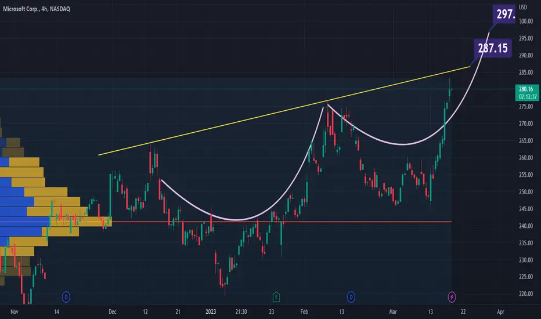Click the 297 price label at top
Image resolution: width=541 pixels, height=319 pixels.
click(505, 14)
